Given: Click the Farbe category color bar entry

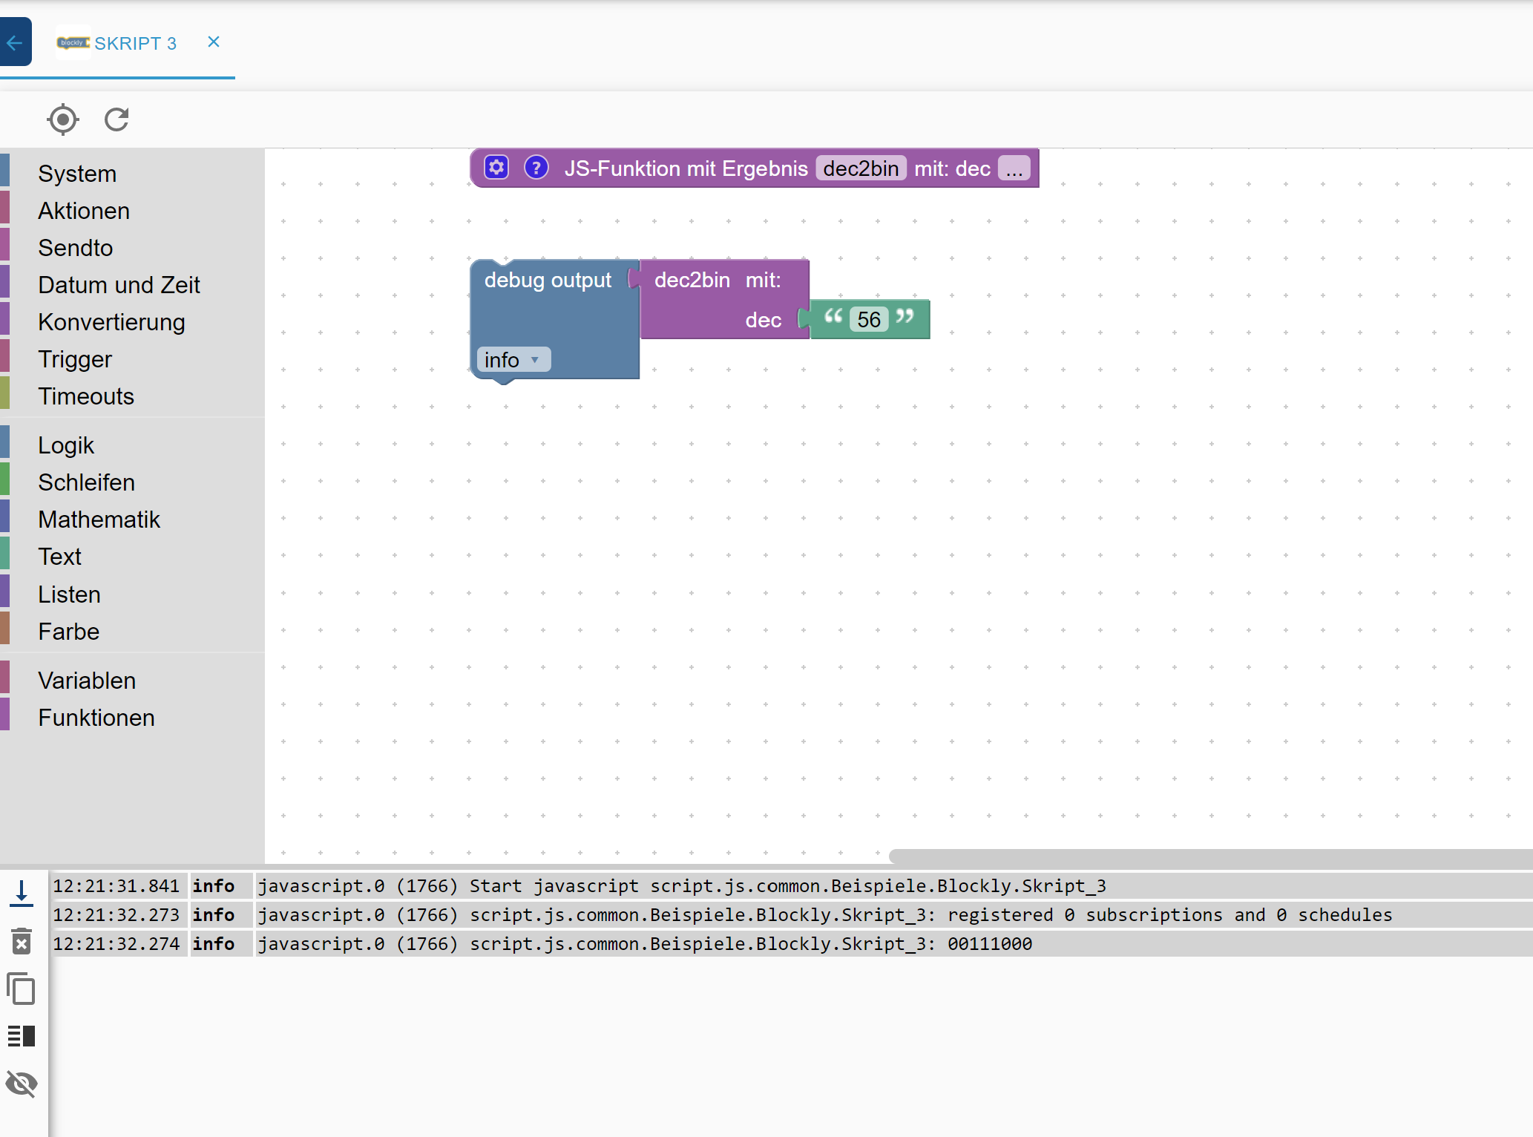Looking at the screenshot, I should (x=68, y=632).
